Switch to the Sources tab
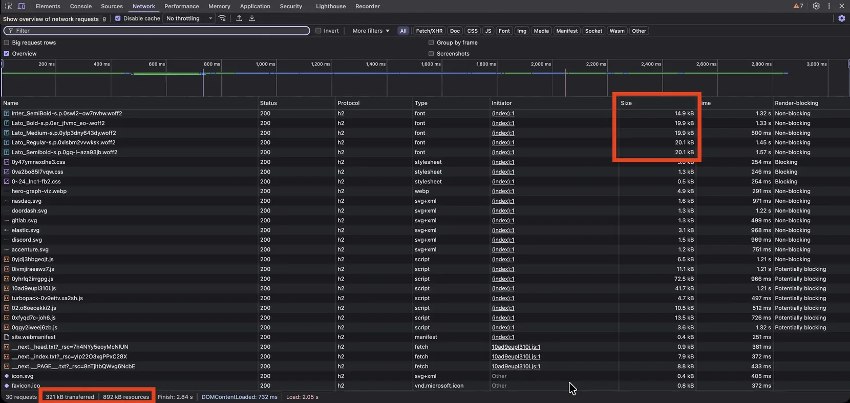Screen dimensions: 850x403 tap(112, 6)
